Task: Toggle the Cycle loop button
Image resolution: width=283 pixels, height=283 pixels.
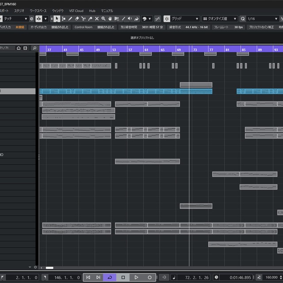Action: coord(110,277)
